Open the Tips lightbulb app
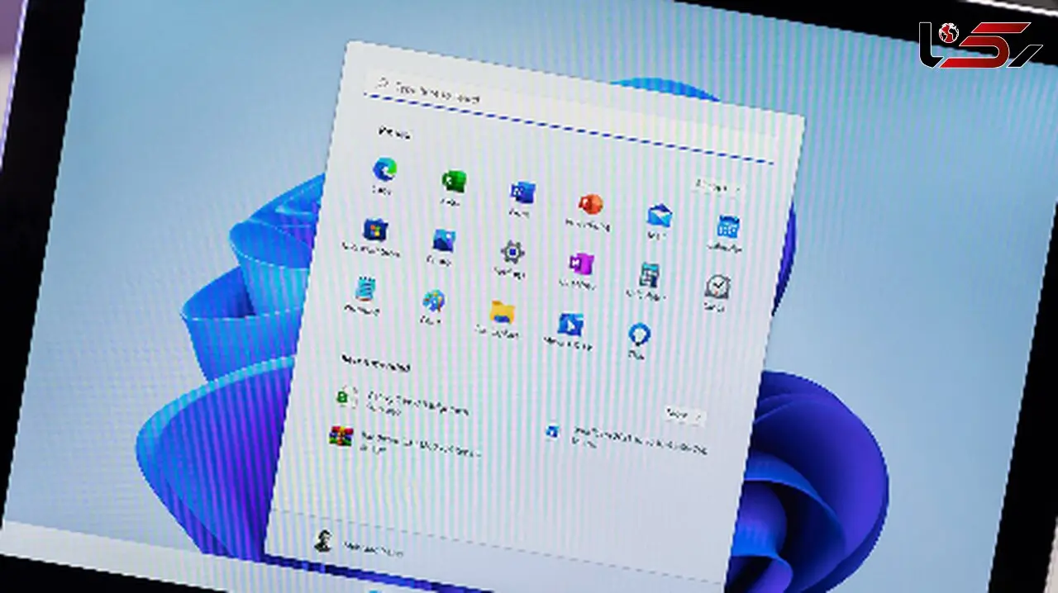 pos(638,334)
